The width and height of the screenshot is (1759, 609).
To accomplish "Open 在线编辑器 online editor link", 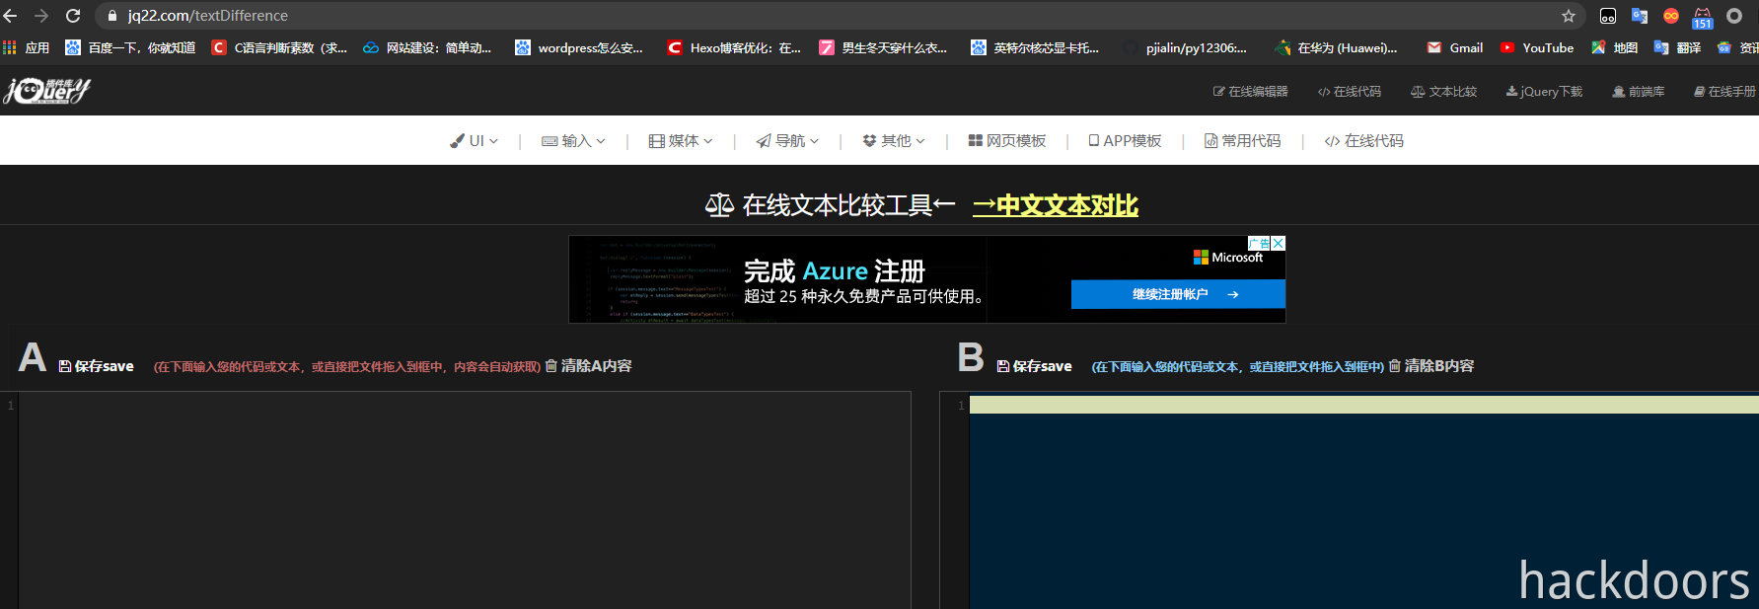I will tap(1250, 91).
